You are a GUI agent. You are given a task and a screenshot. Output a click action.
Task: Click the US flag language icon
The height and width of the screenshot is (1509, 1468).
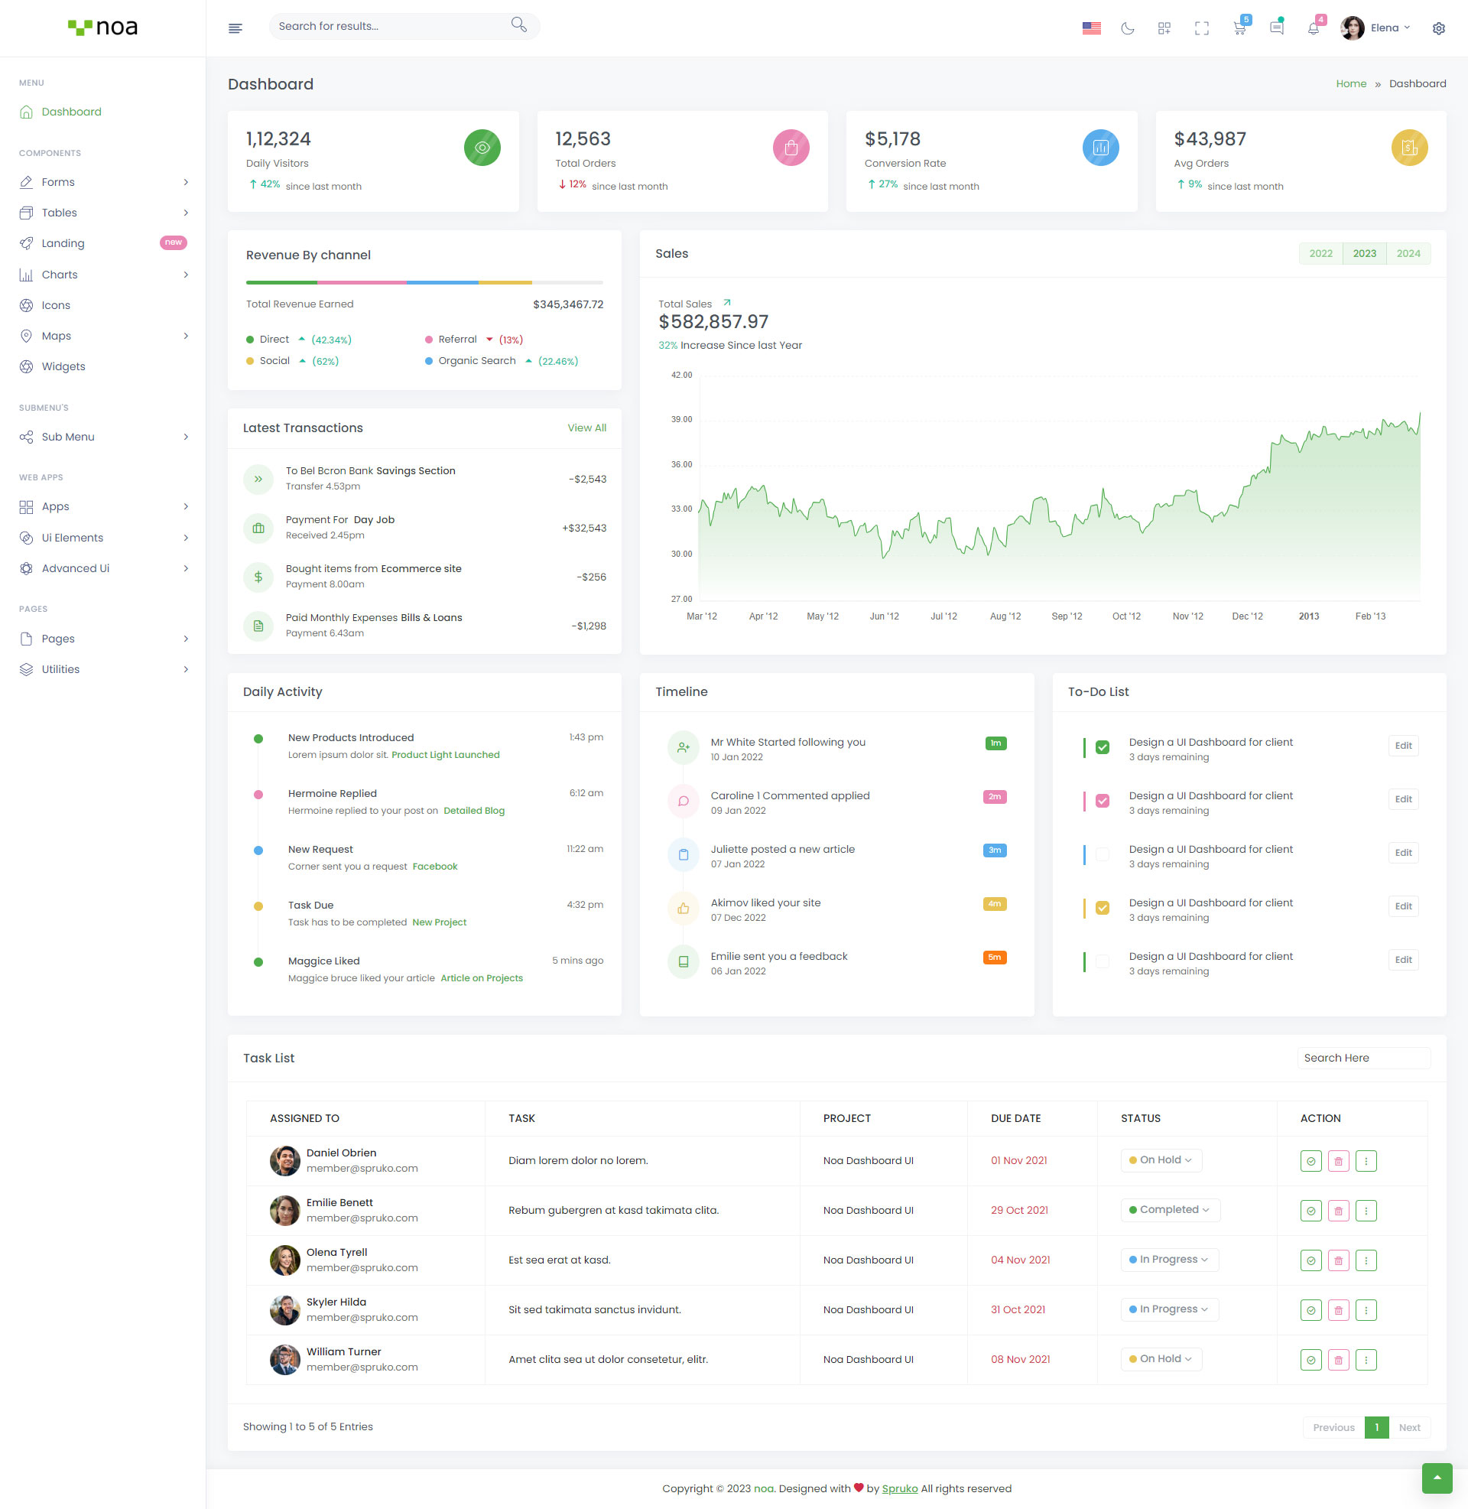tap(1091, 28)
